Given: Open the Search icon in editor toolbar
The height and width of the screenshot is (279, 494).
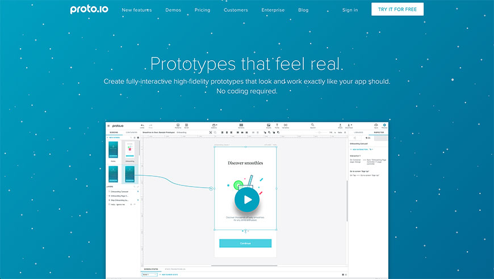Looking at the screenshot, I should click(x=312, y=126).
